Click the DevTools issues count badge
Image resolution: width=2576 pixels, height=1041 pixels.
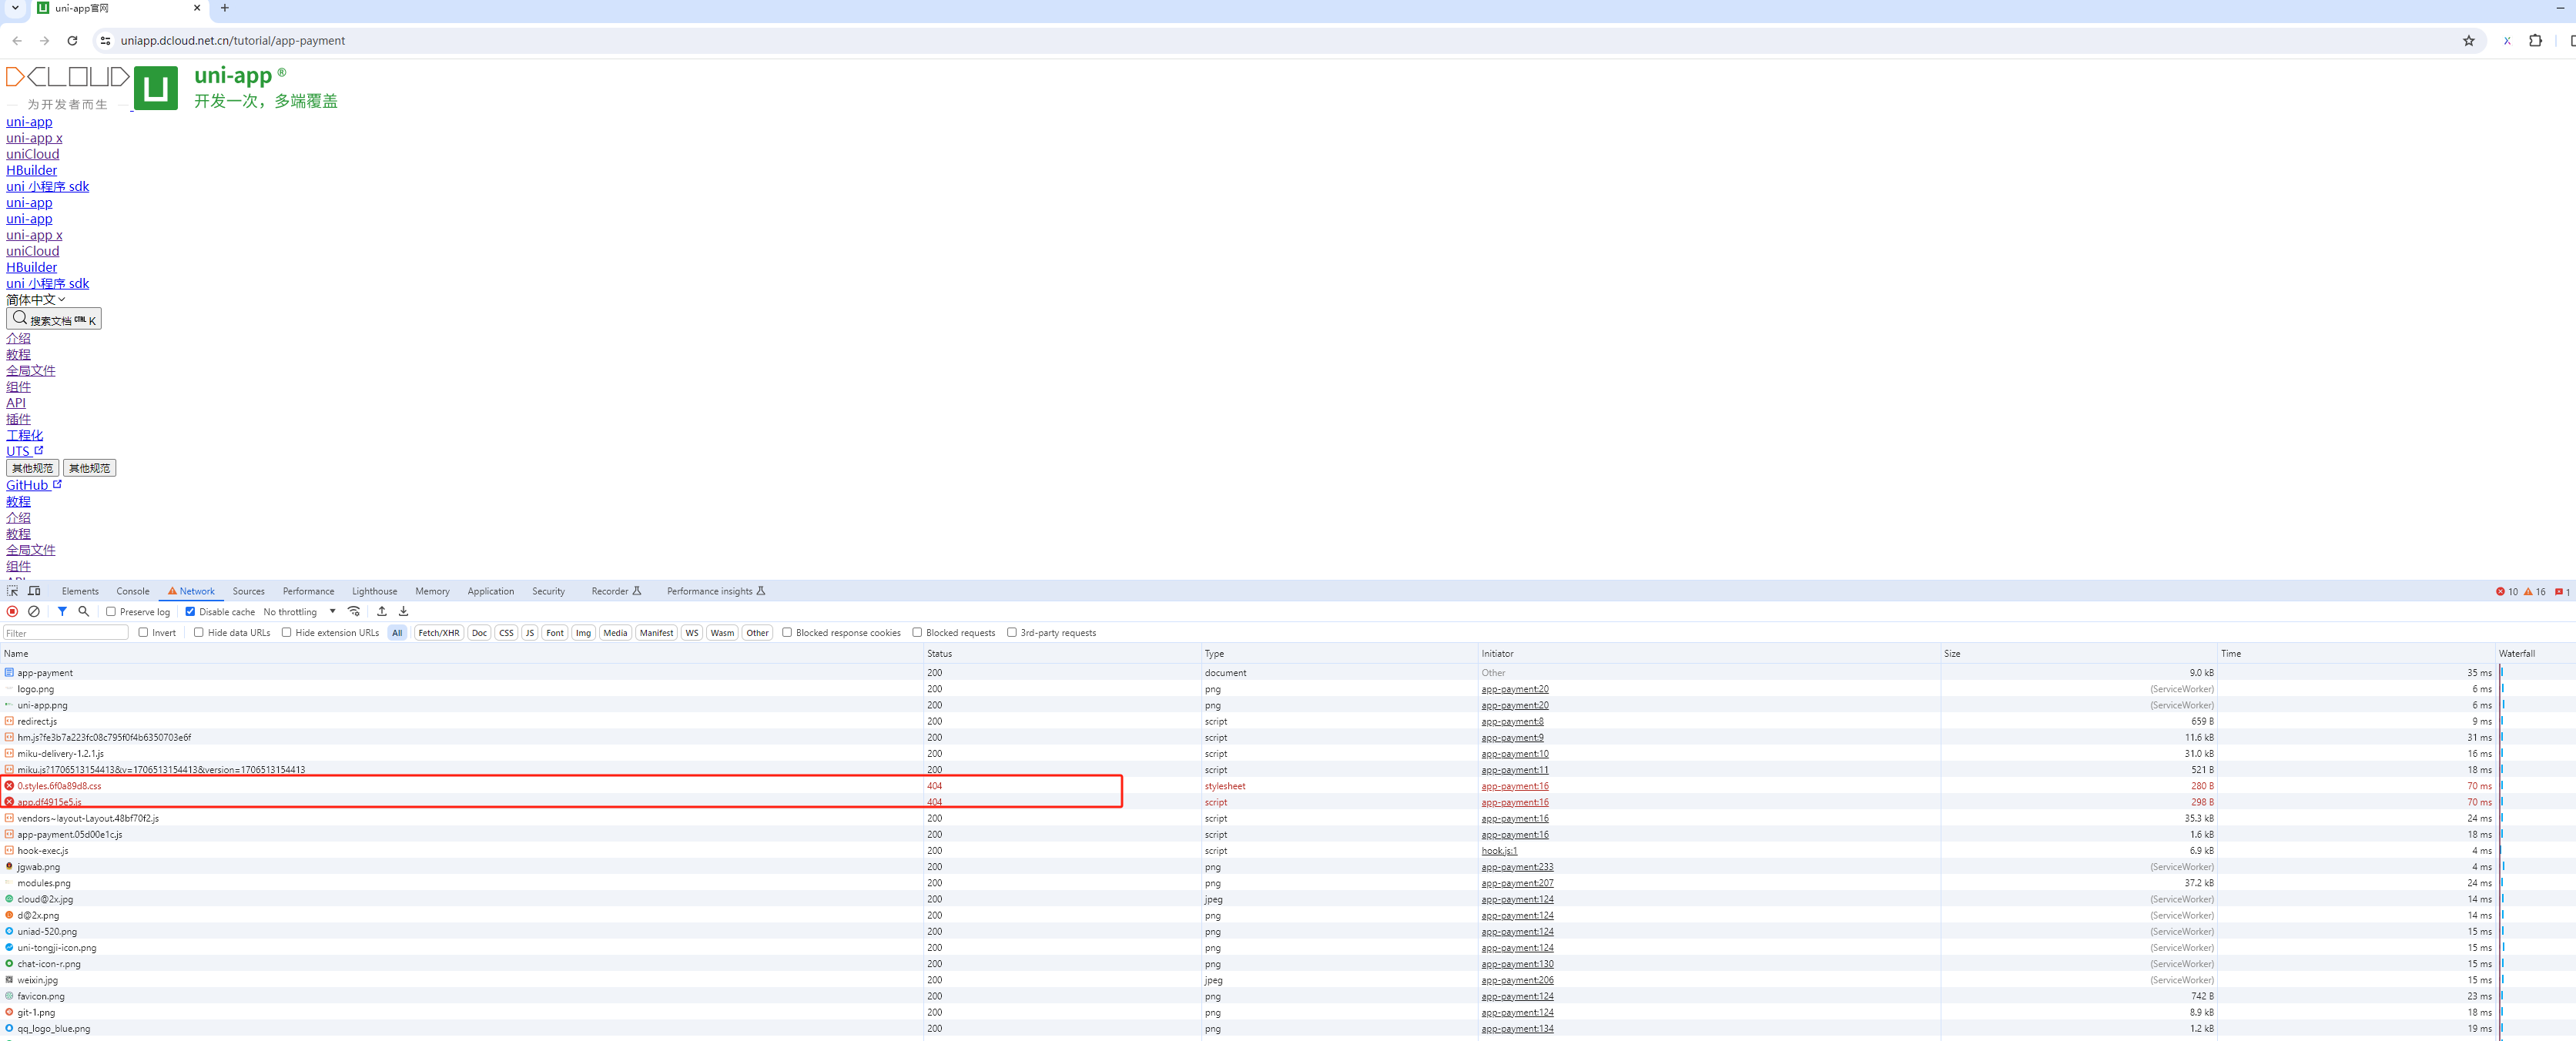click(2563, 592)
